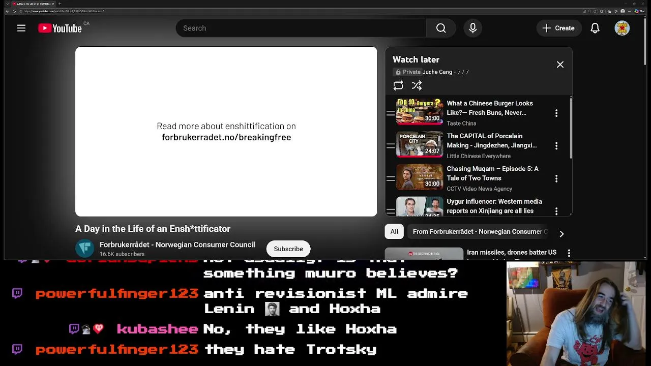Open options for the Uygur influencer video

pos(556,211)
